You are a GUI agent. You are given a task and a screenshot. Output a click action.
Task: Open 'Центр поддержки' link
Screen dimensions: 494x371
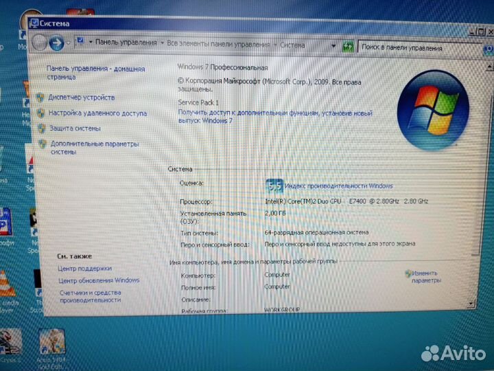pos(85,269)
